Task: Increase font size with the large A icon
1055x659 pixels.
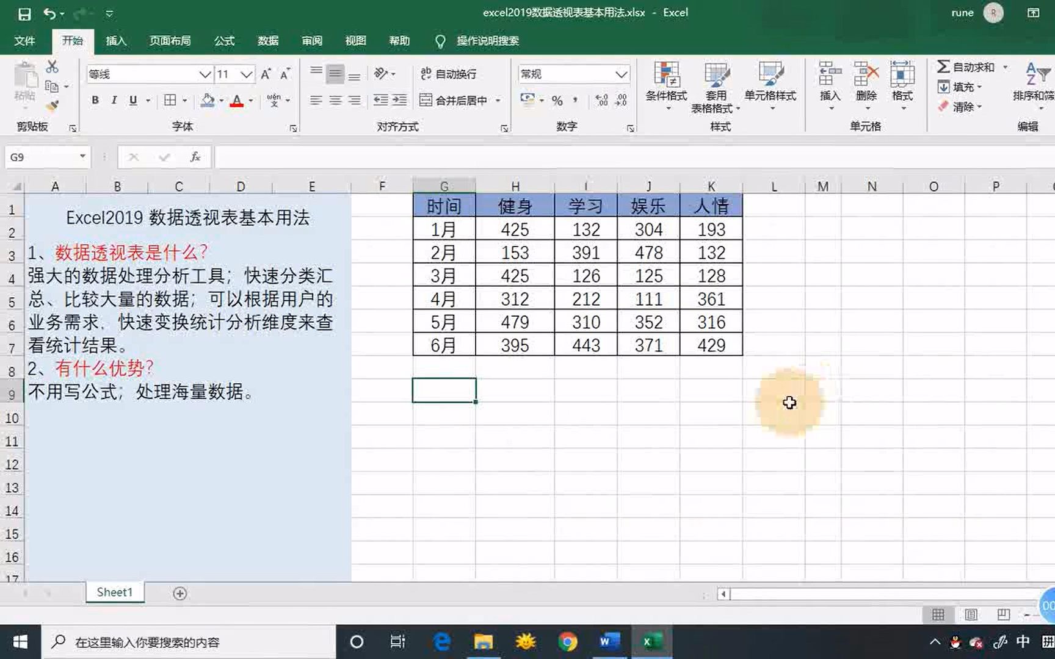Action: tap(266, 74)
